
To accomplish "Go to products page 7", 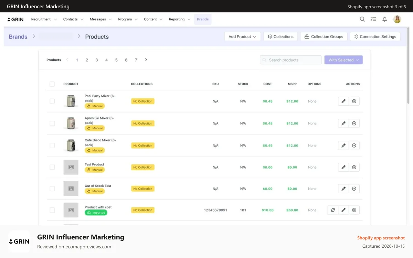I will [x=136, y=60].
